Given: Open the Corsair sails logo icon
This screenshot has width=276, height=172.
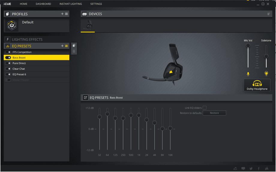Looking at the screenshot, I should tap(266, 168).
